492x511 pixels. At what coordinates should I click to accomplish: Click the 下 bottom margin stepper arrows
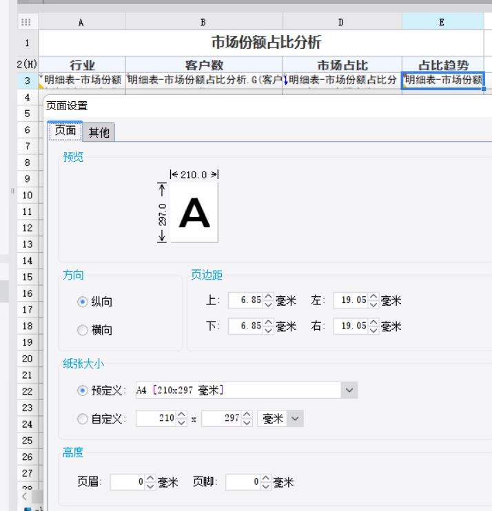coord(269,326)
